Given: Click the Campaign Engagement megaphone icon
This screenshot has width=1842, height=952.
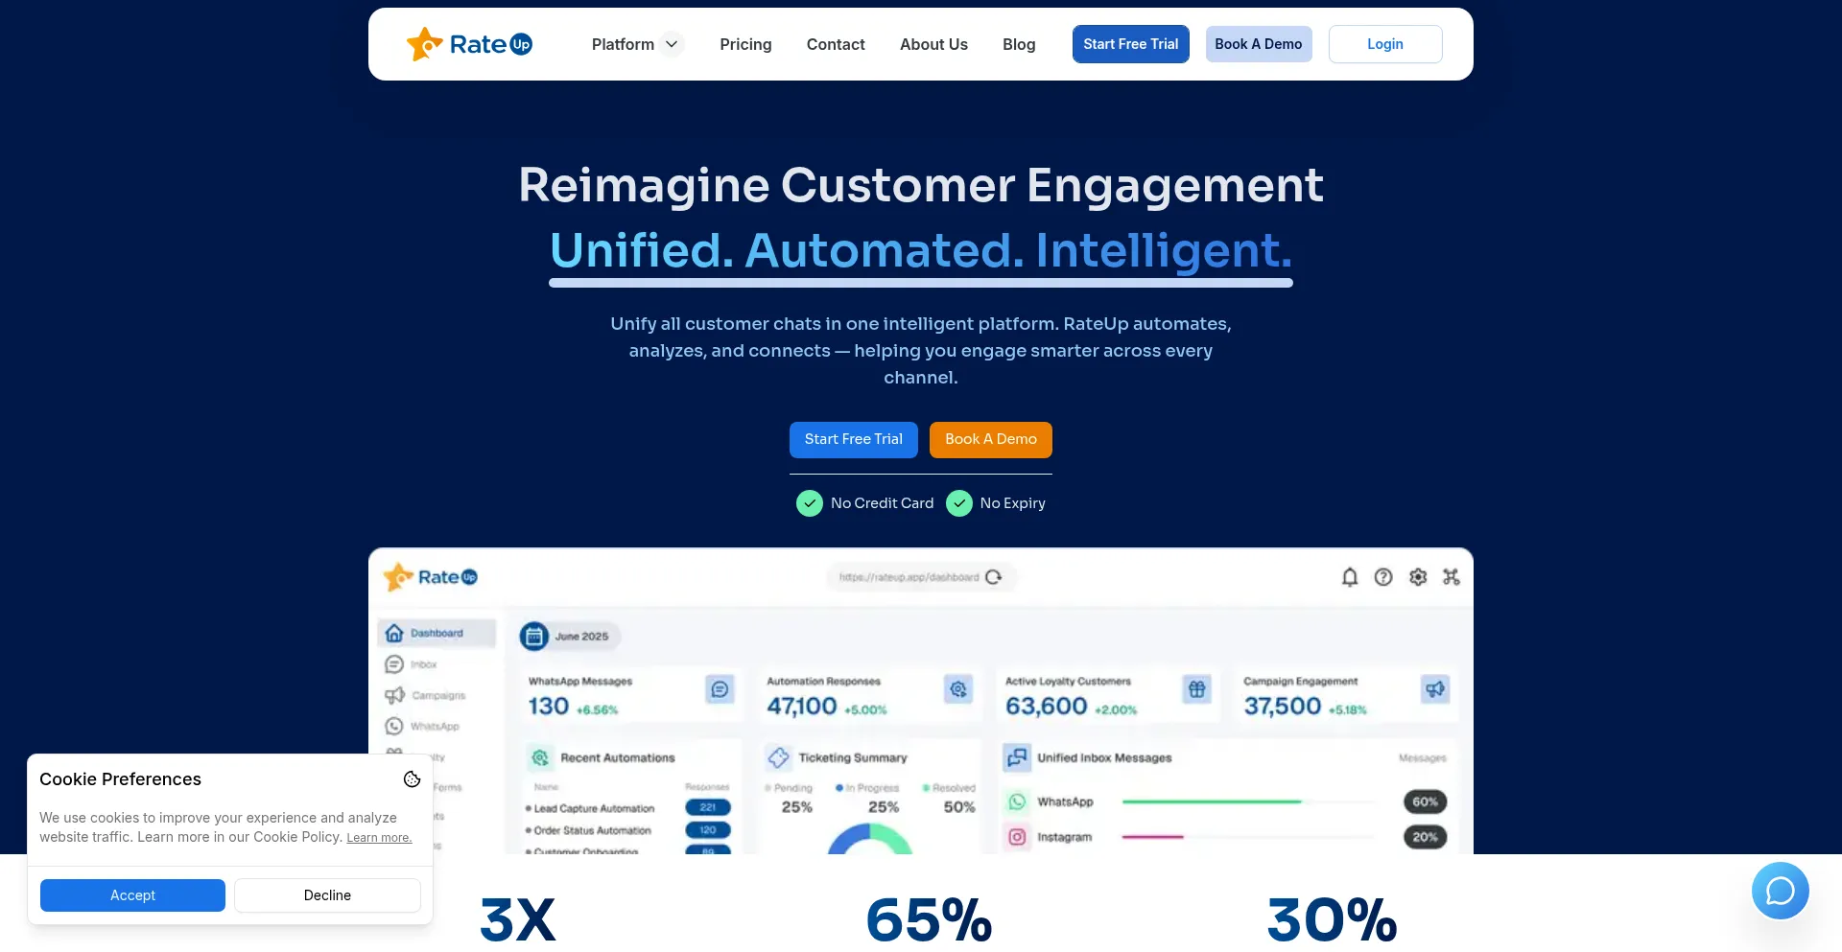Looking at the screenshot, I should (1435, 689).
